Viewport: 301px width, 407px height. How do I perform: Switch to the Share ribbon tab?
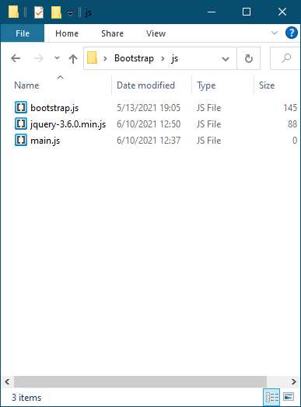tap(112, 33)
